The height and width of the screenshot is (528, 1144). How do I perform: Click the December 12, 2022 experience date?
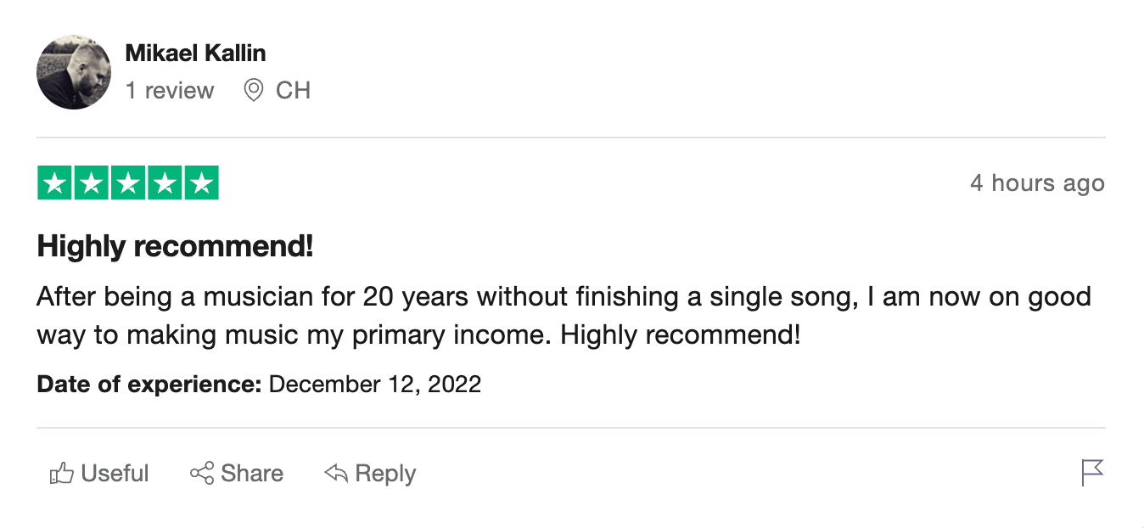pos(374,385)
